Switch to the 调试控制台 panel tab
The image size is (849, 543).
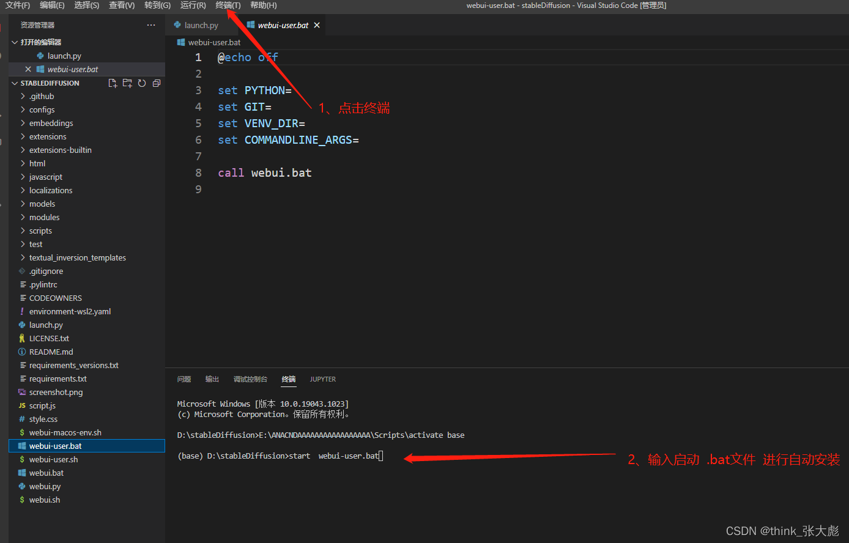tap(250, 379)
